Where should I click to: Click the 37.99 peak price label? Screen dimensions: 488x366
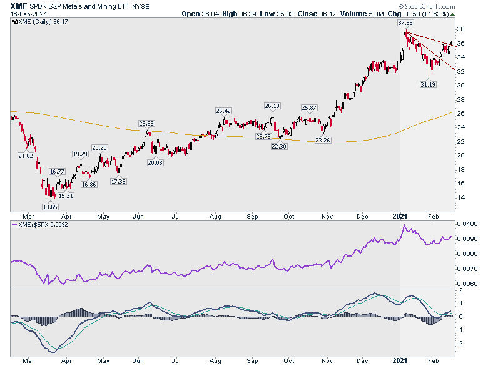tap(405, 22)
